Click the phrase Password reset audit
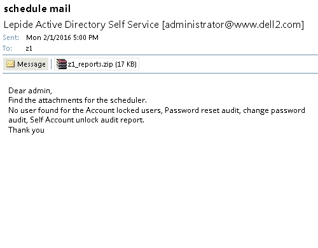 coord(202,110)
